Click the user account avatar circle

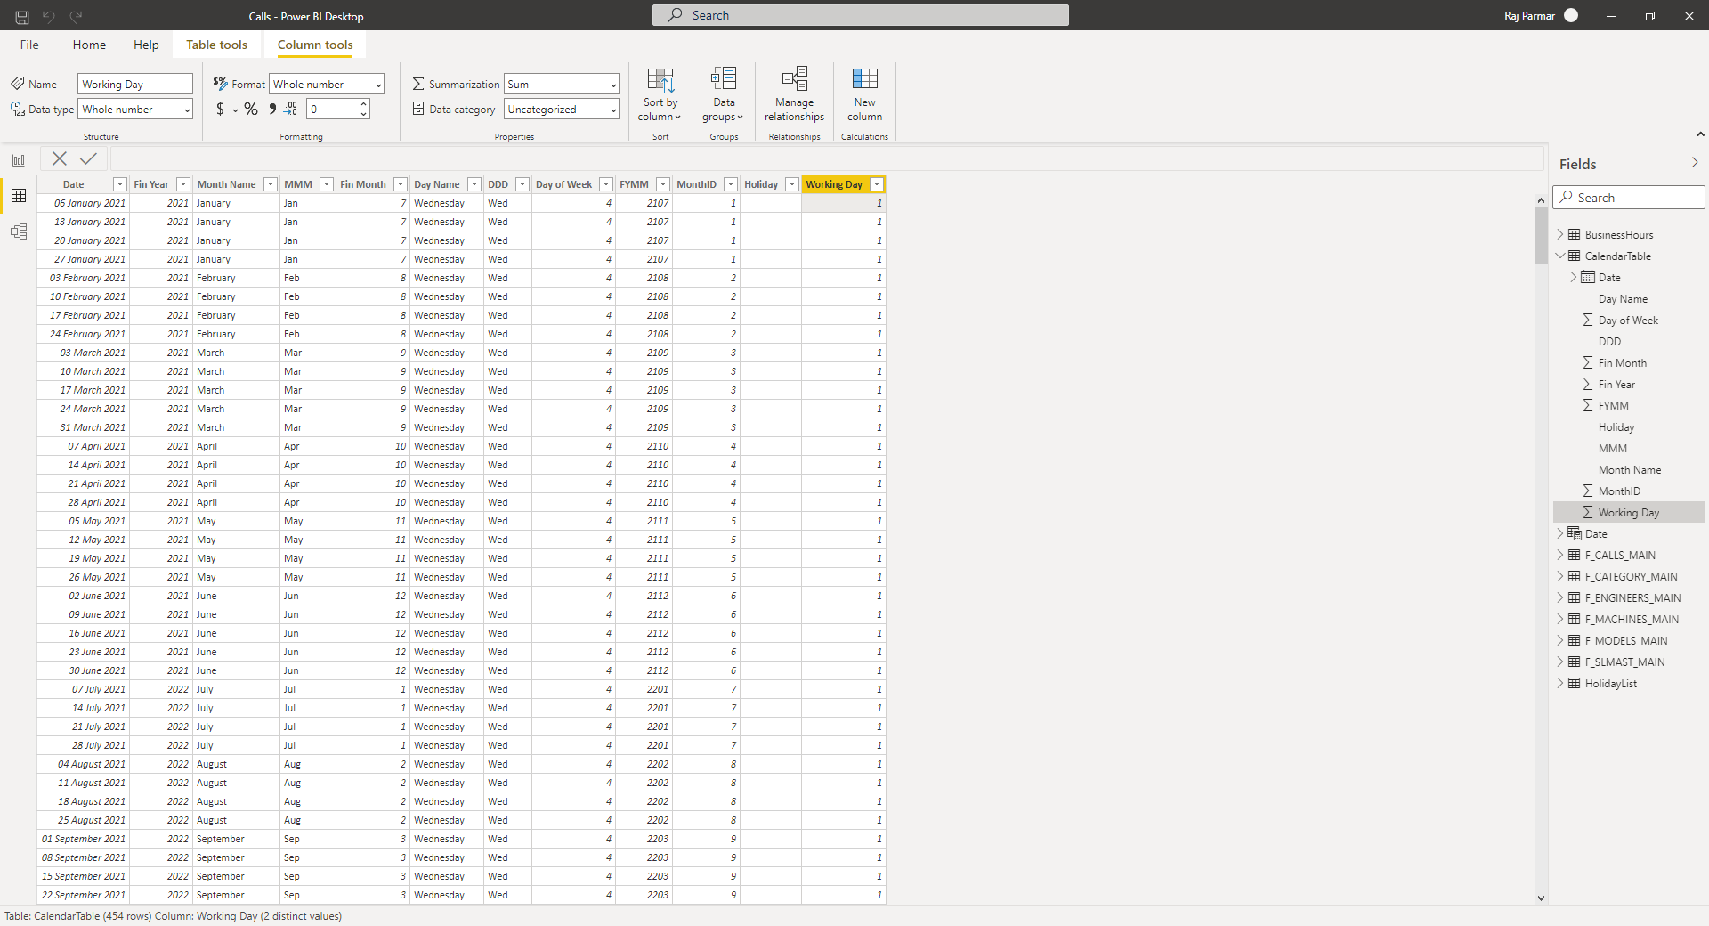(1571, 15)
